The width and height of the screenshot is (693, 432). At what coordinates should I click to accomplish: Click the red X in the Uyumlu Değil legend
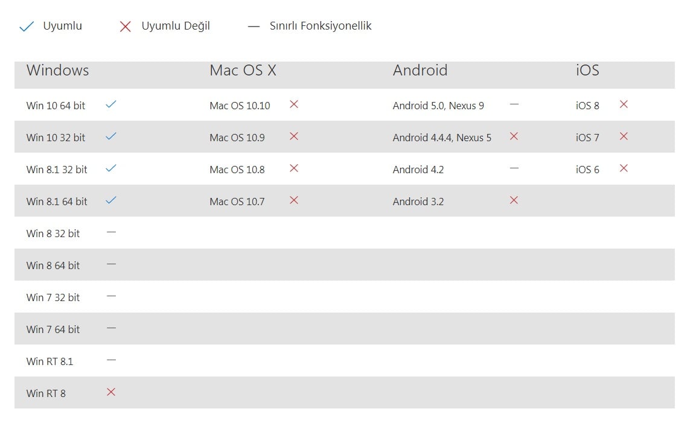(x=125, y=27)
